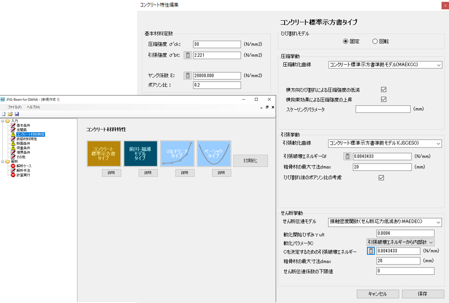Toggle ひび割れ後のポアソン比の考慮 checkbox
449x303 pixels.
pyautogui.click(x=381, y=177)
